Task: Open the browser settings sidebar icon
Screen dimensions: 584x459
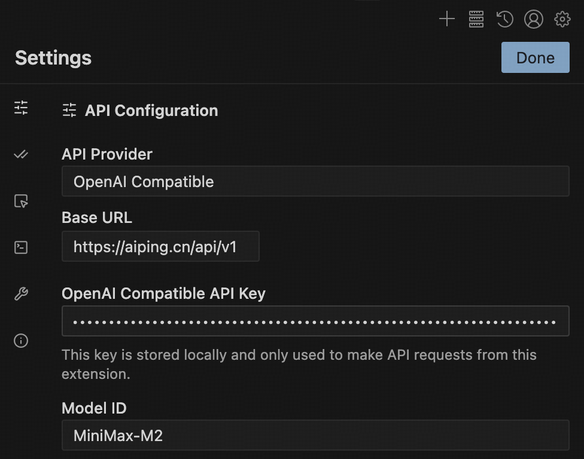Action: coord(21,201)
